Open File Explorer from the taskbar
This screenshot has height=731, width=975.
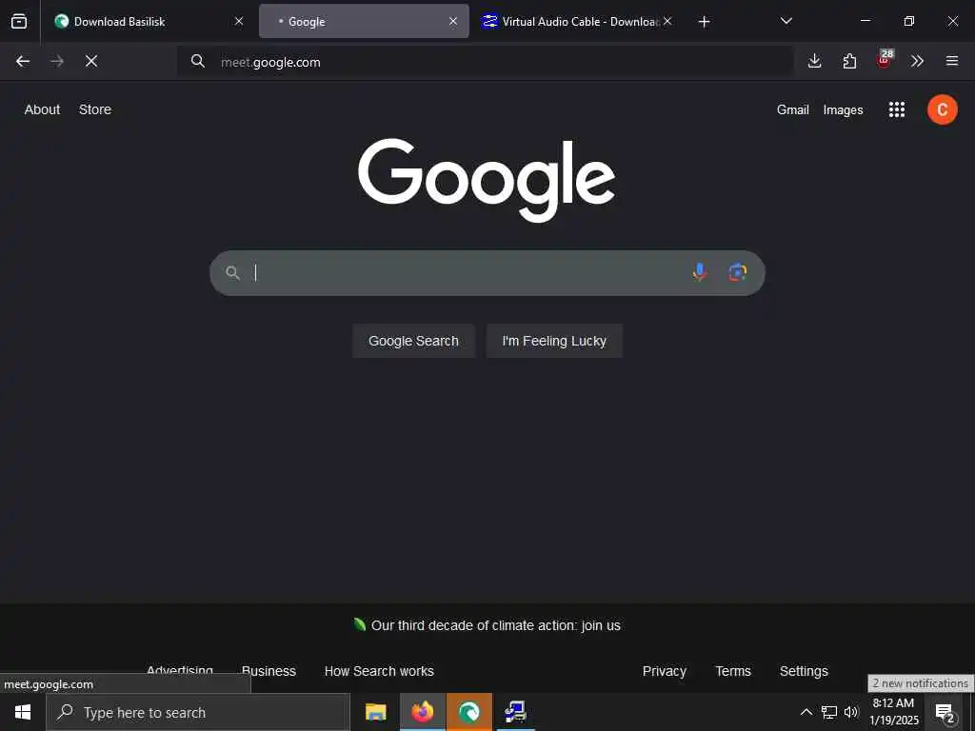tap(375, 712)
